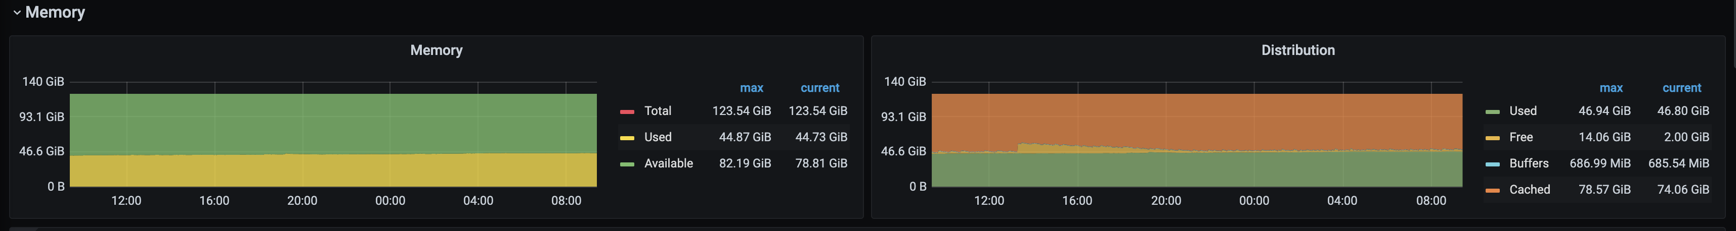Click yellow Used swatch in Memory legend

coord(627,138)
